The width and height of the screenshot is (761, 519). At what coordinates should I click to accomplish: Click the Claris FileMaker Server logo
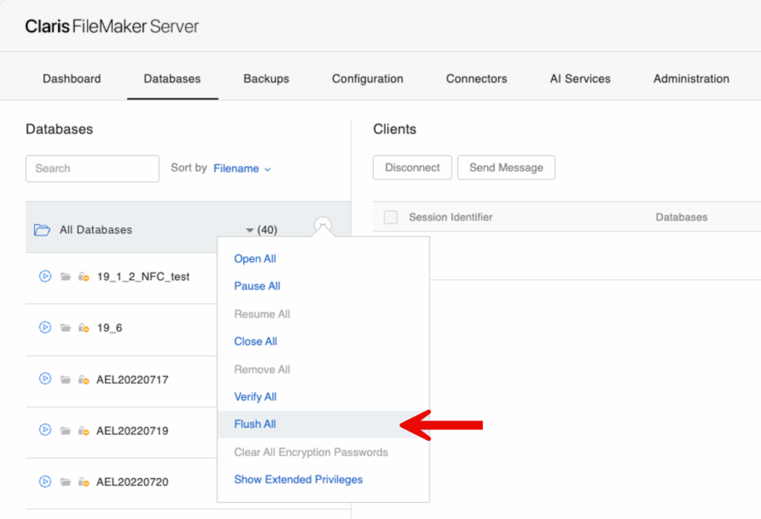[x=112, y=26]
